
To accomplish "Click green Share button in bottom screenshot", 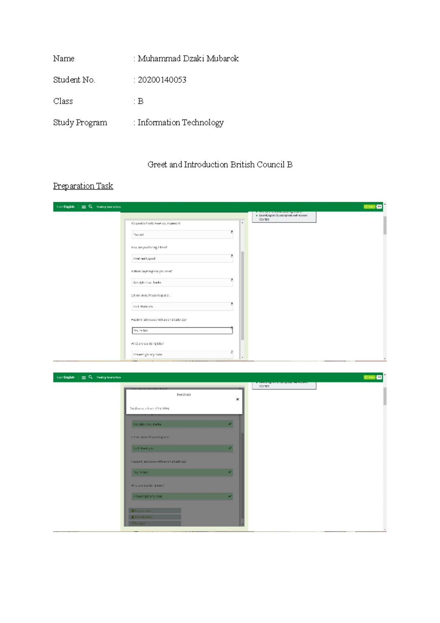I will point(368,377).
